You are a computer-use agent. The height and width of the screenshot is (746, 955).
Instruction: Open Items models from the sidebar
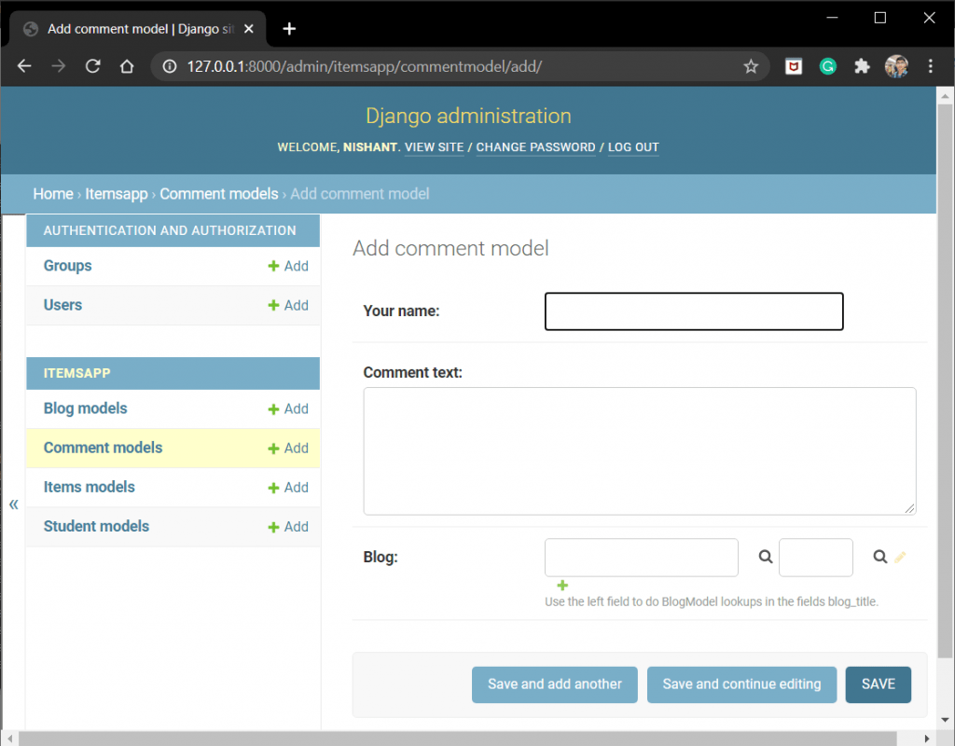[89, 487]
